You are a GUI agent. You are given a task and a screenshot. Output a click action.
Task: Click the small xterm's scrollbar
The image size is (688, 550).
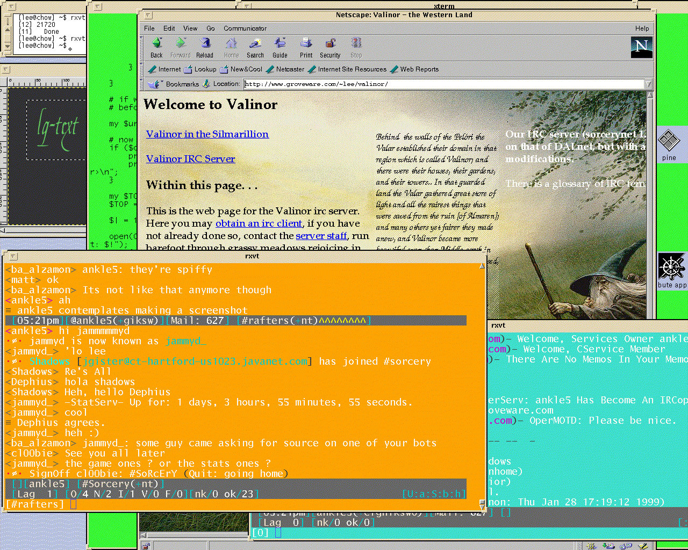click(8, 33)
